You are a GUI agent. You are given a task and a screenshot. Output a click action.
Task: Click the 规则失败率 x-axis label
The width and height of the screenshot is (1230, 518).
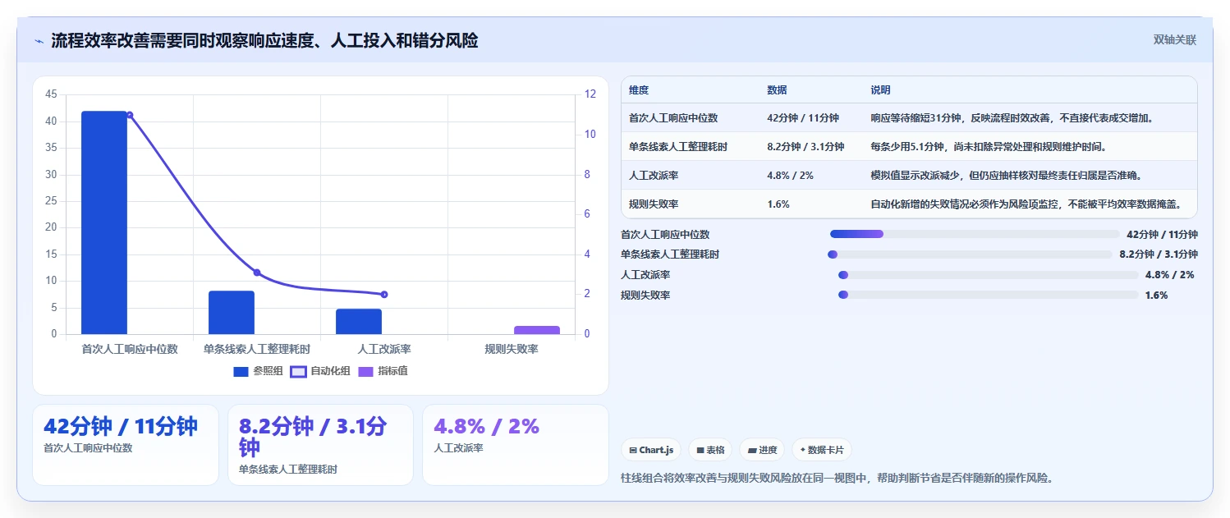pos(512,349)
